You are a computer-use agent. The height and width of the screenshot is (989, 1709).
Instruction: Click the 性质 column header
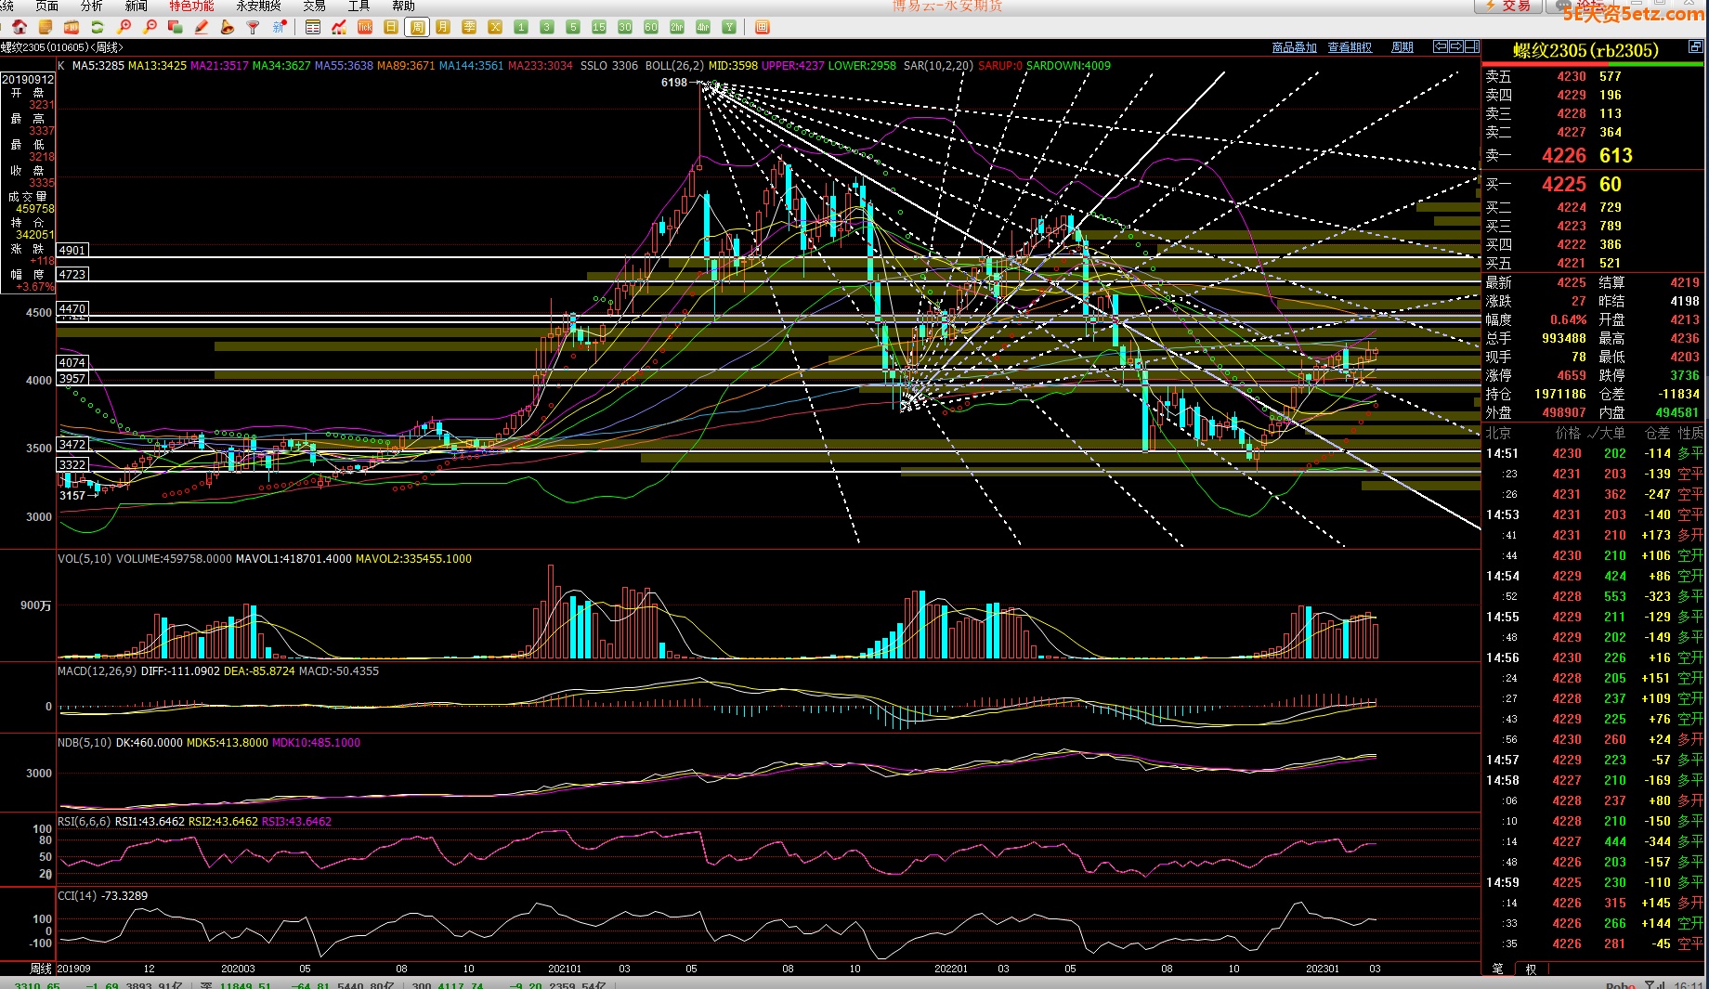[1690, 433]
